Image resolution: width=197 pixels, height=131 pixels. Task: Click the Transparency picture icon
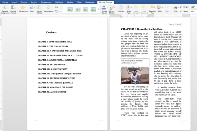tap(48, 7)
